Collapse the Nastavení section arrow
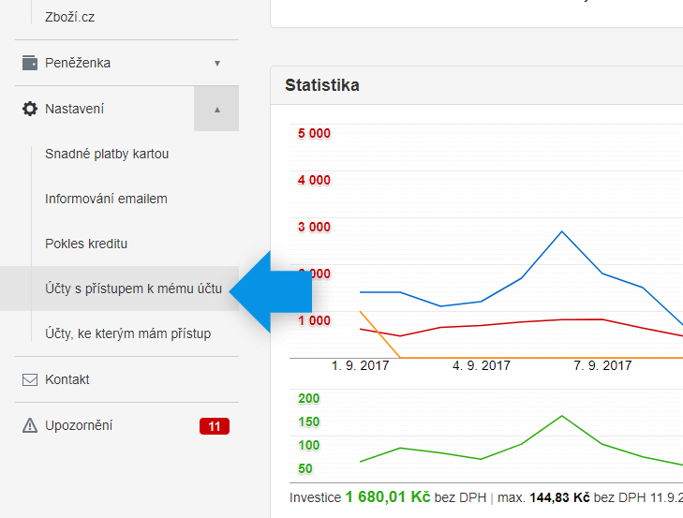Image resolution: width=683 pixels, height=518 pixels. pyautogui.click(x=216, y=109)
